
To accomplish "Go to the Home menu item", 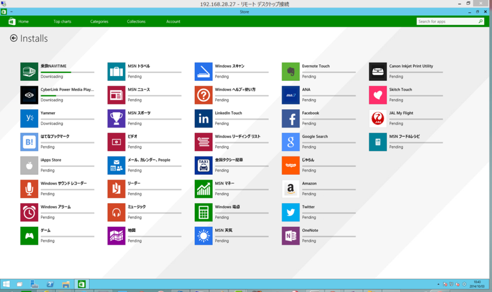I will 23,21.
